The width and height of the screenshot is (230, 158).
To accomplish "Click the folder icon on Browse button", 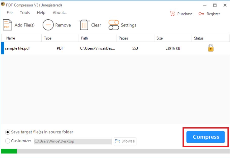I will pos(118,141).
